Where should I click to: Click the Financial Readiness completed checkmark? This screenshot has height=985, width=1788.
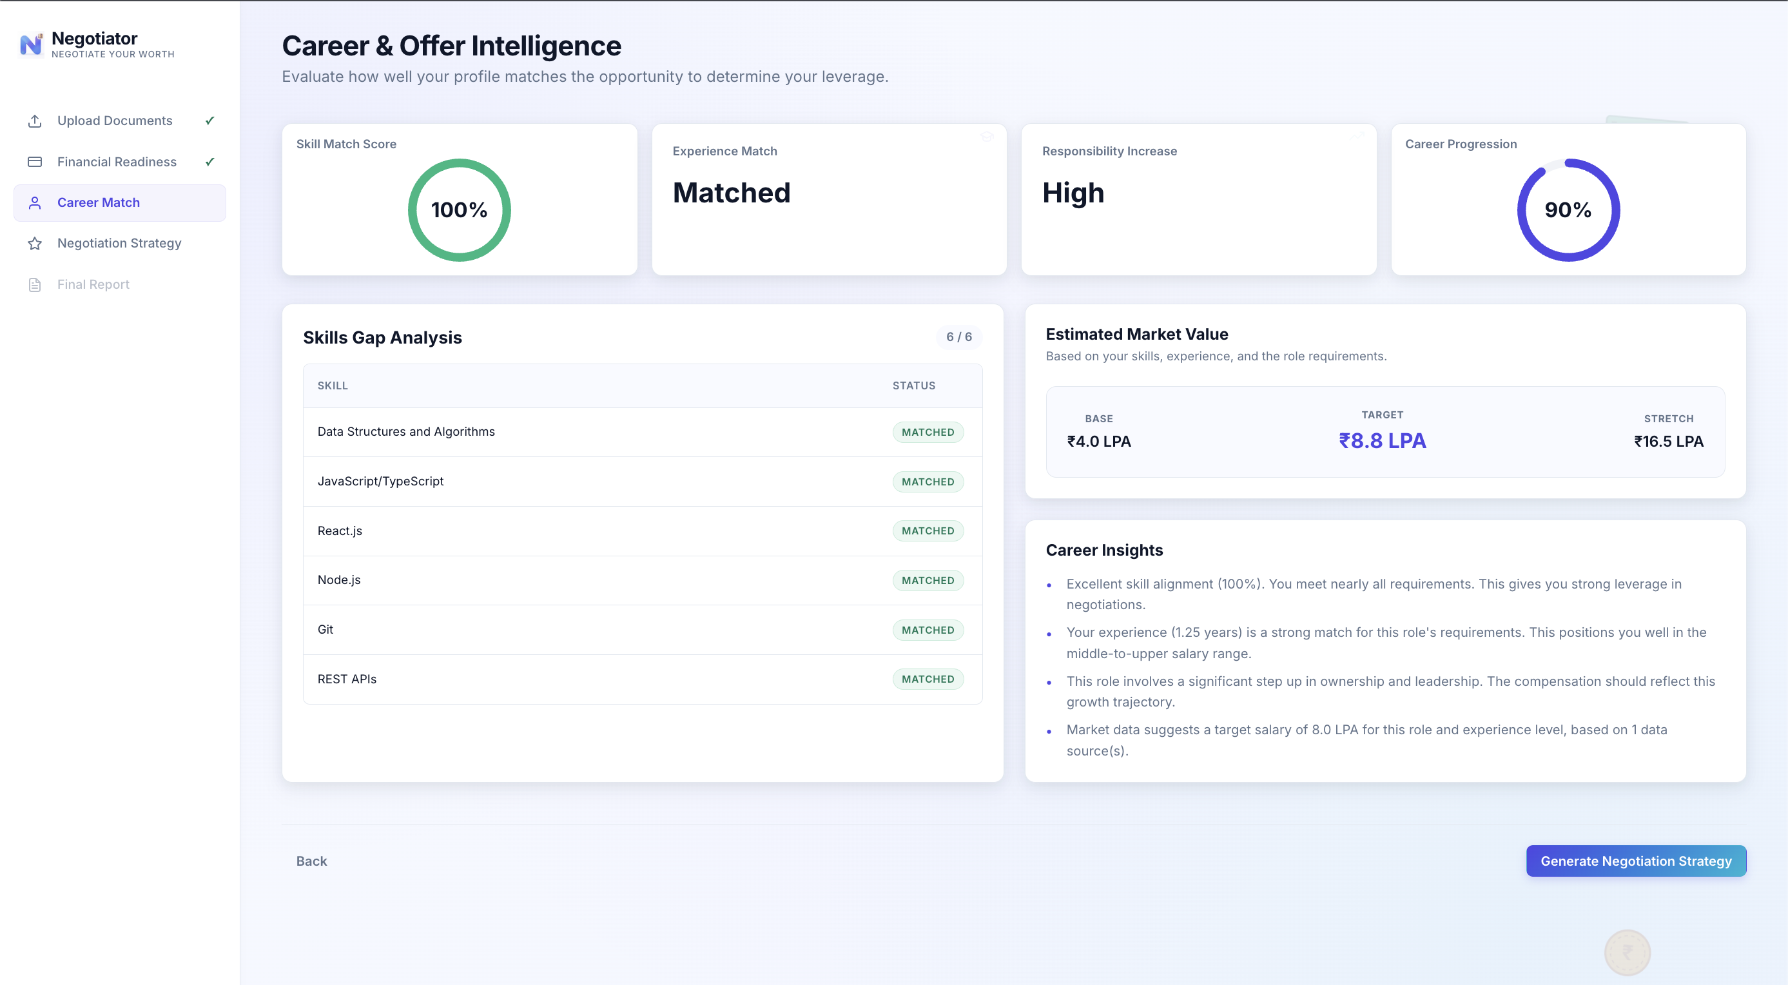pyautogui.click(x=209, y=162)
